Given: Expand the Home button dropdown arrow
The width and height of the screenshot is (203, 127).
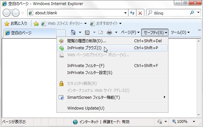Looking at the screenshot, I should click(80, 32).
